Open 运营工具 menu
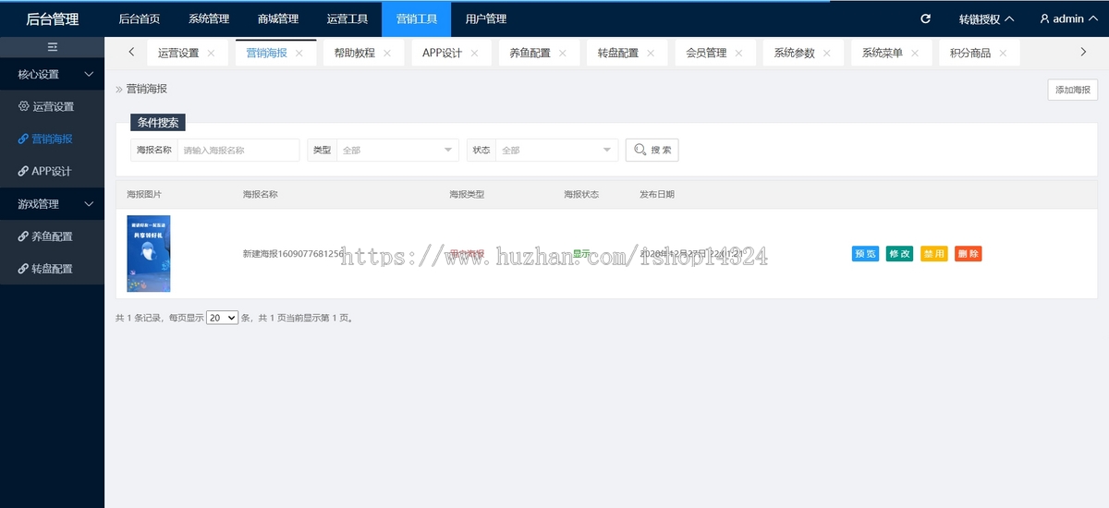This screenshot has width=1109, height=508. tap(347, 18)
